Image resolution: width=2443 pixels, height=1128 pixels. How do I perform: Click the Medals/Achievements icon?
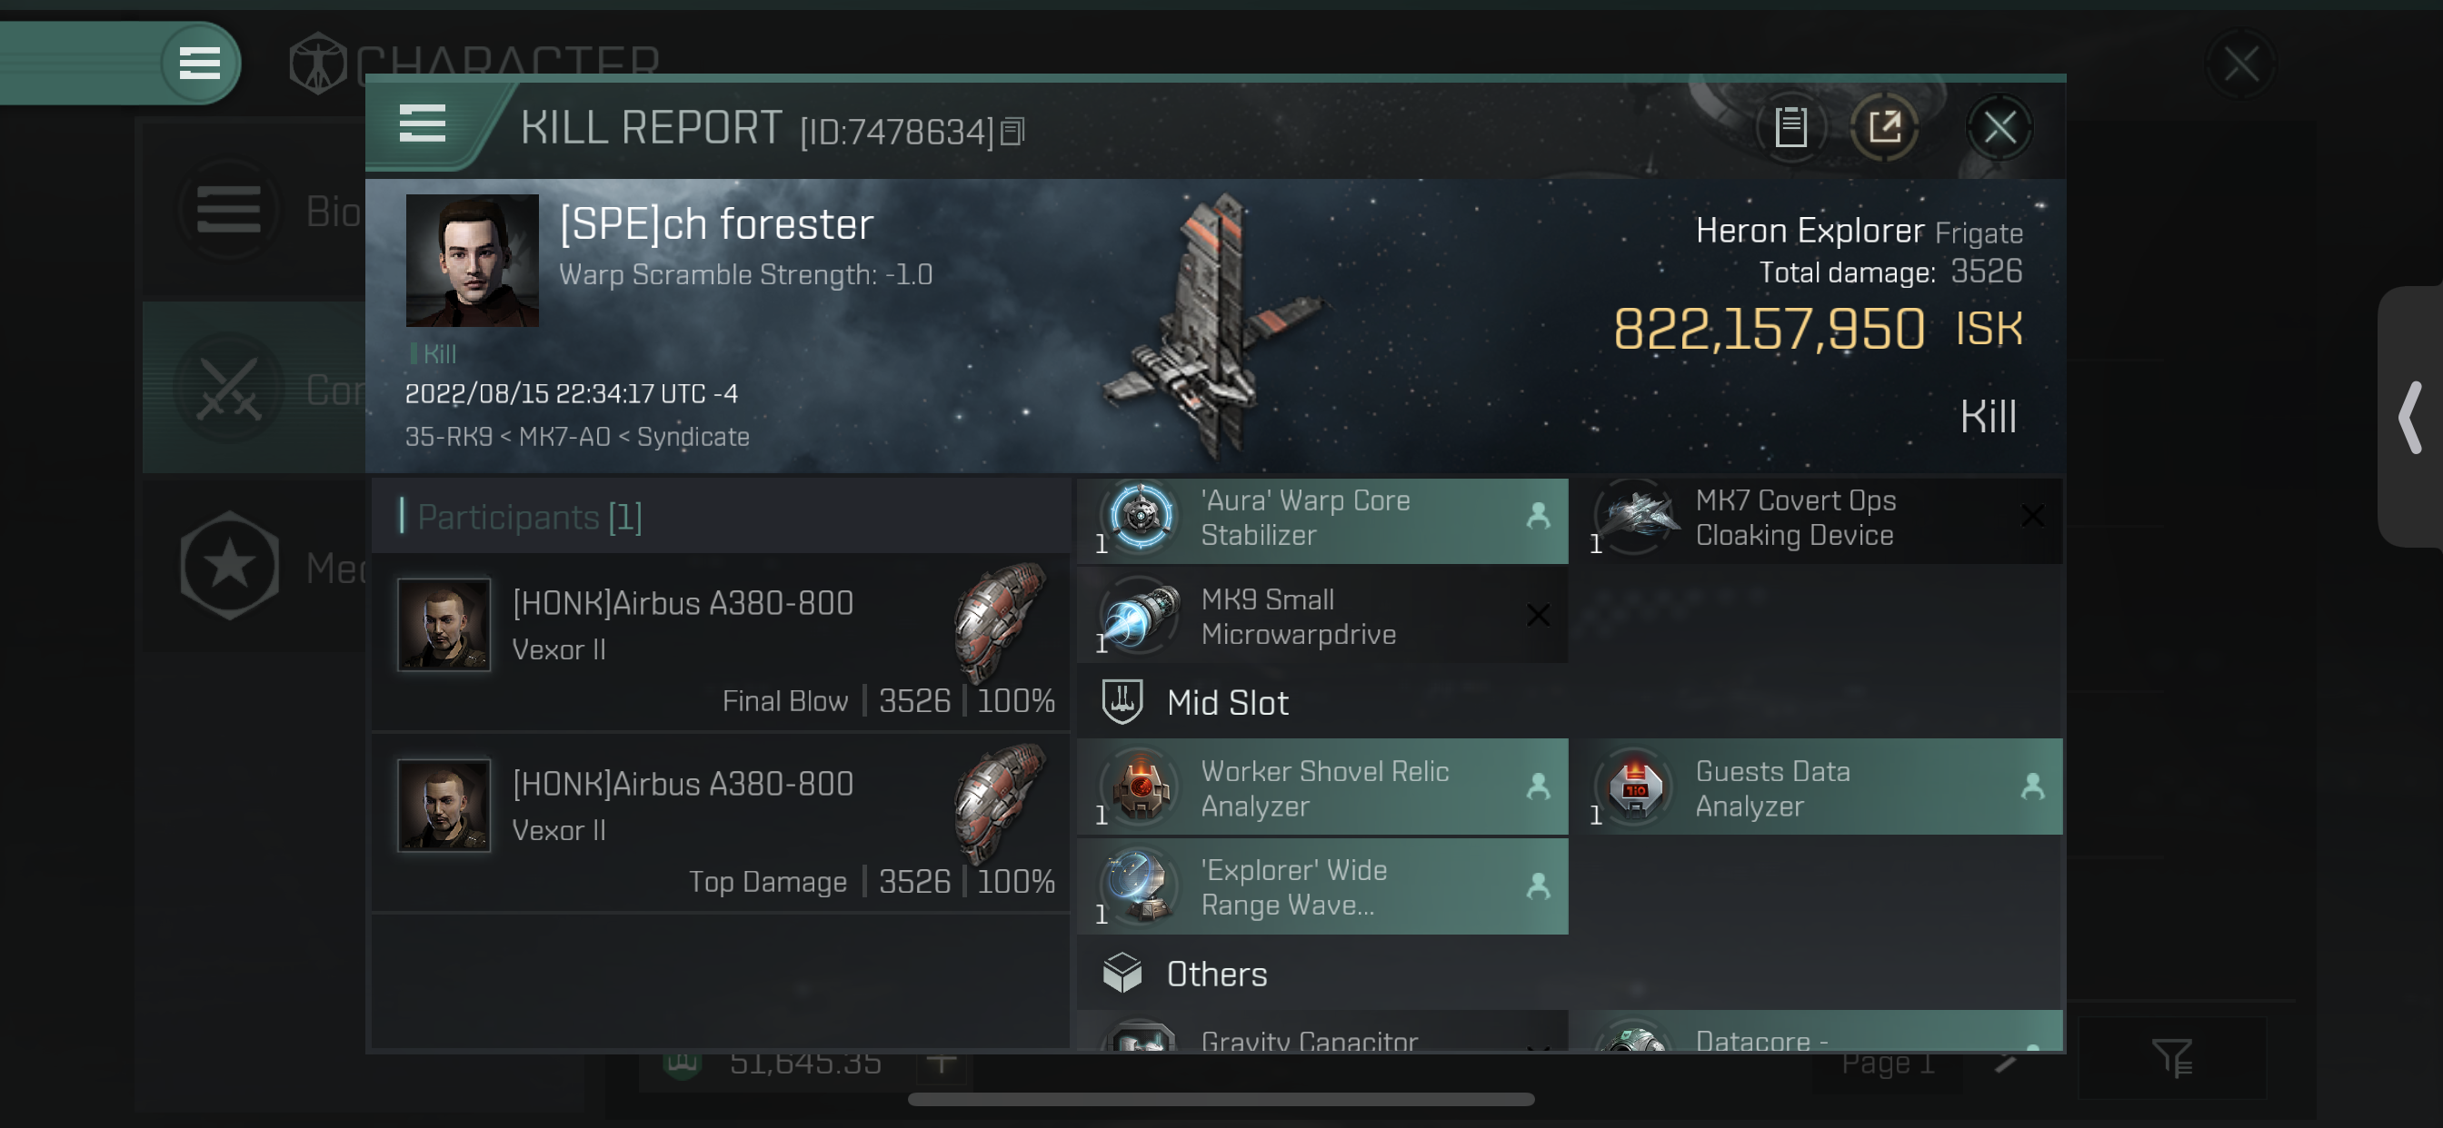point(231,566)
